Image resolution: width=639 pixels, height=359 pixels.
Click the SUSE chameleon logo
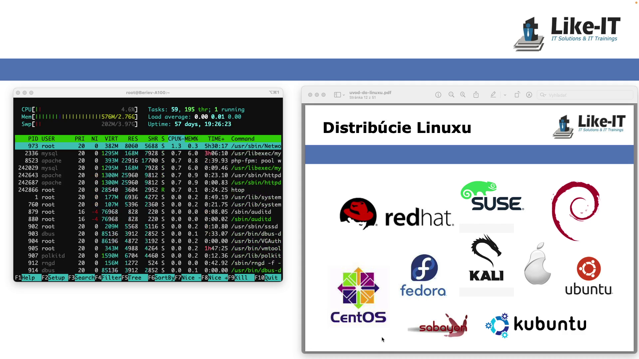coord(493,196)
